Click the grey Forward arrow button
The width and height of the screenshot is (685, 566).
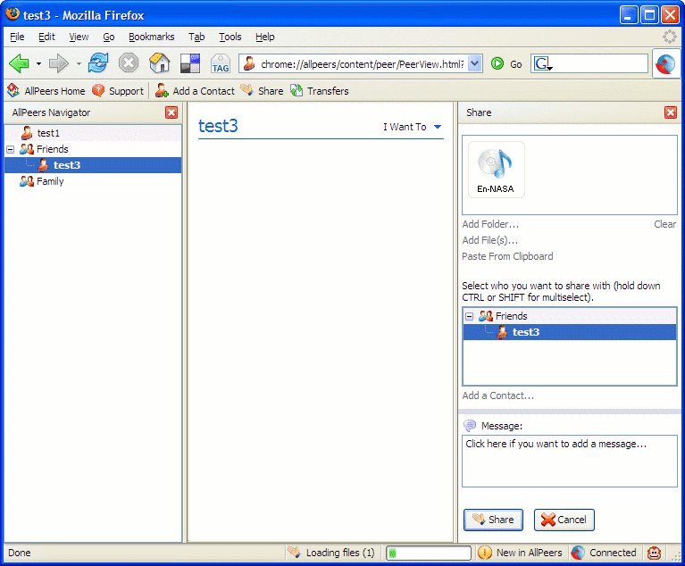click(x=59, y=63)
